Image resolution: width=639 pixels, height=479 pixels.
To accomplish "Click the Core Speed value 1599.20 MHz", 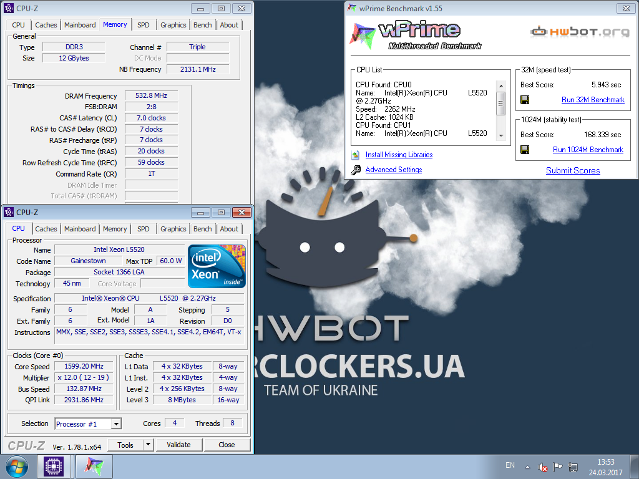I will click(84, 366).
